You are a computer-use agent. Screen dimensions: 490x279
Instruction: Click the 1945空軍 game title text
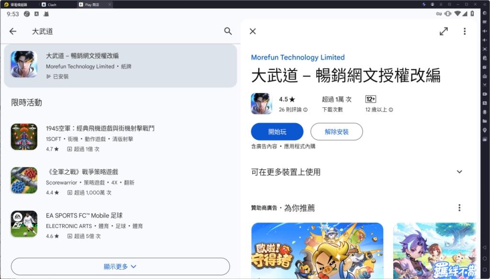[100, 128]
